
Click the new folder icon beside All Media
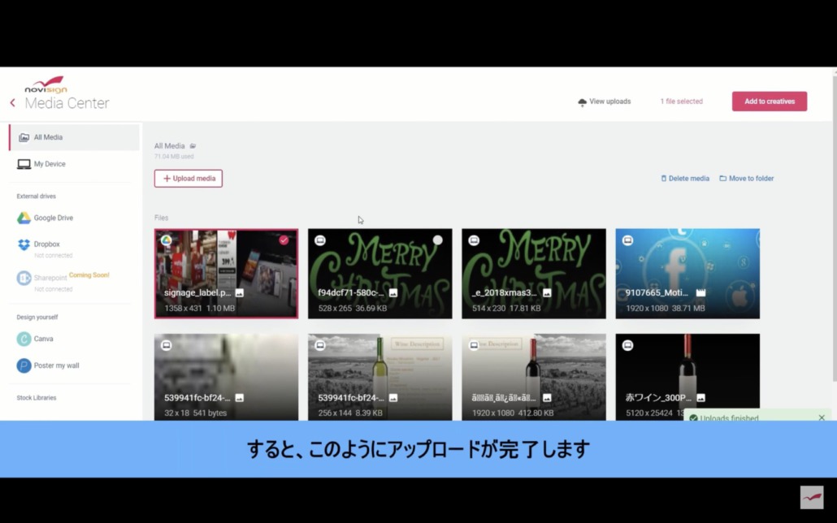193,146
